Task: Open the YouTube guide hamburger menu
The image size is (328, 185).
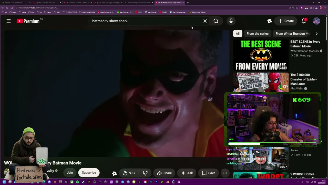Action: [8, 21]
